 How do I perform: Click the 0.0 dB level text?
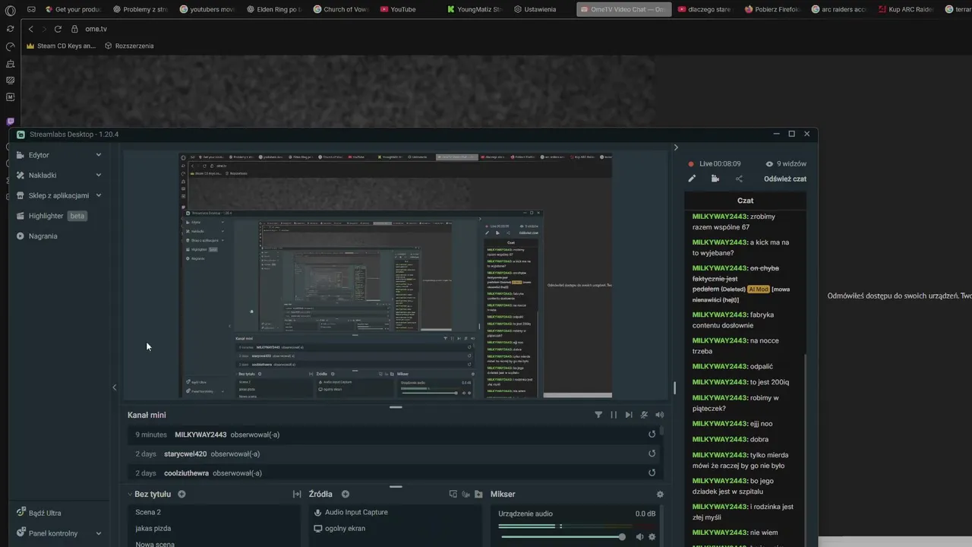pos(645,514)
